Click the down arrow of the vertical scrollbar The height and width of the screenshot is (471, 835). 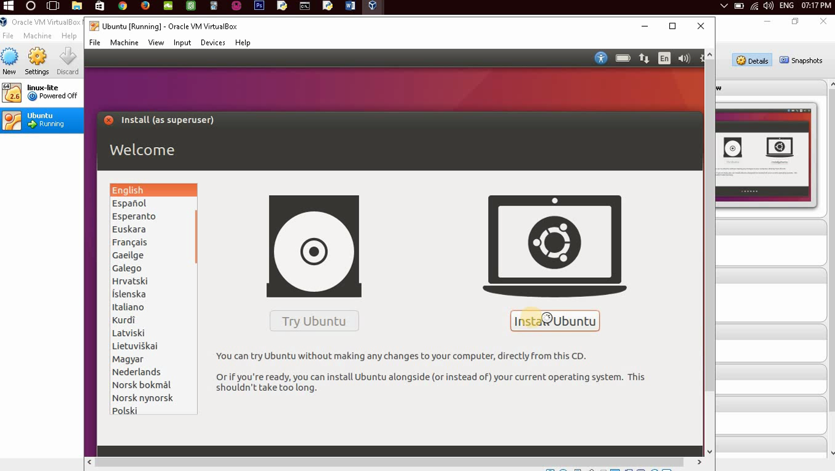click(x=709, y=451)
